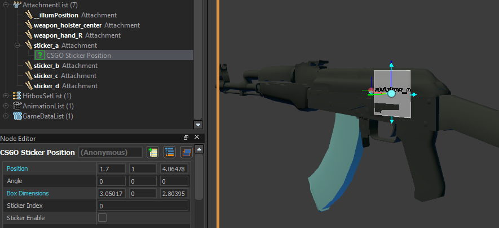Viewport: 499px width, 228px height.
Task: Click the clothespin icon beside sticker_b
Action: click(x=28, y=66)
